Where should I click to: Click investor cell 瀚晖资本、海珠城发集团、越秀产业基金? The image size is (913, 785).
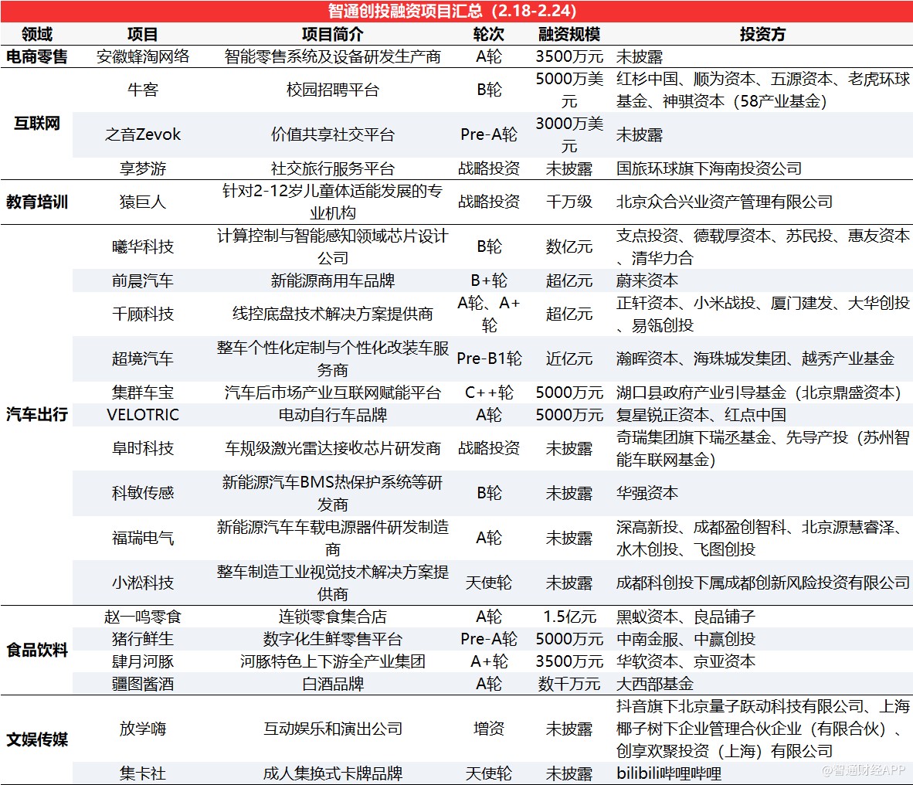(755, 359)
